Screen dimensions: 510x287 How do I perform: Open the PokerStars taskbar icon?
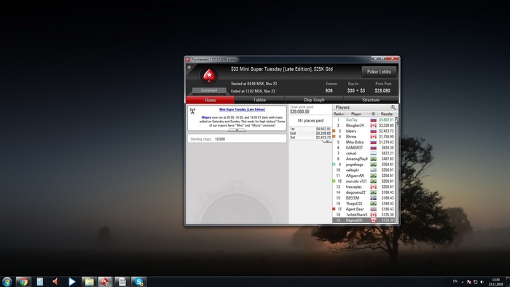(x=105, y=281)
